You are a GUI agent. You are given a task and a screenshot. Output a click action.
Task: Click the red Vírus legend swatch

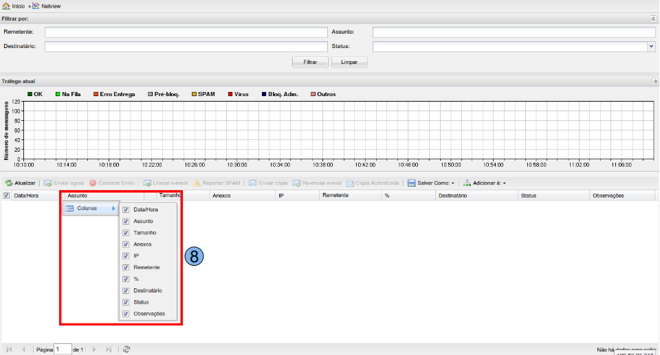tap(230, 94)
